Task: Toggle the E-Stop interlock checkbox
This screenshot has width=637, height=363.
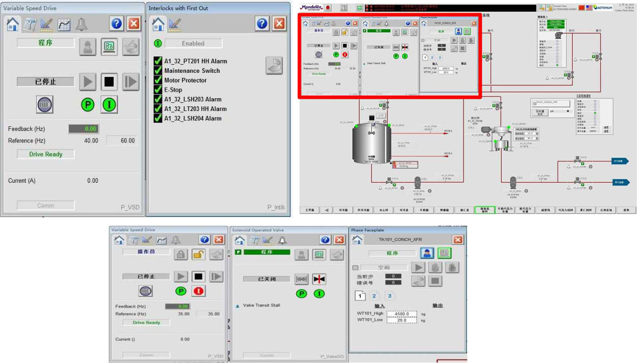Action: [x=158, y=90]
